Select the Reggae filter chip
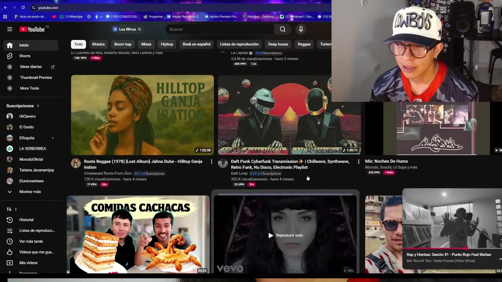 (304, 44)
